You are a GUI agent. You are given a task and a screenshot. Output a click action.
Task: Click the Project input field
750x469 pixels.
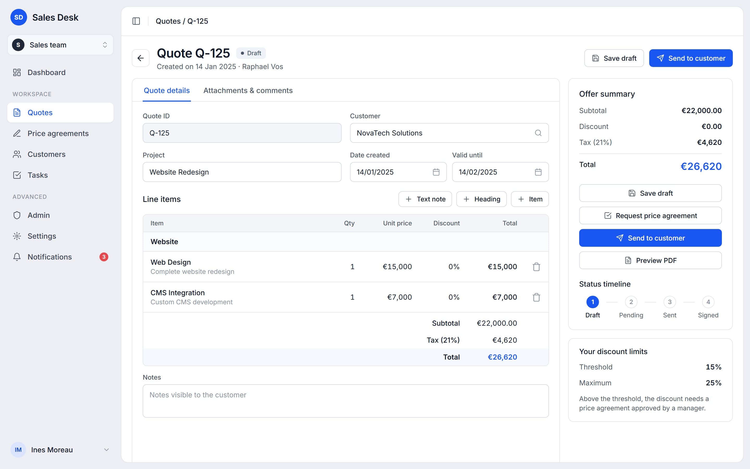pyautogui.click(x=242, y=172)
